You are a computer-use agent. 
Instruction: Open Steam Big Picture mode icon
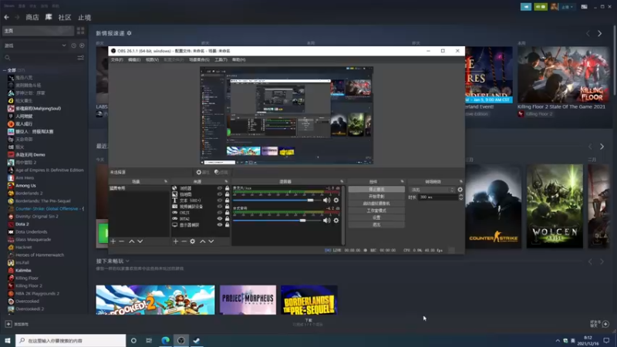(585, 7)
